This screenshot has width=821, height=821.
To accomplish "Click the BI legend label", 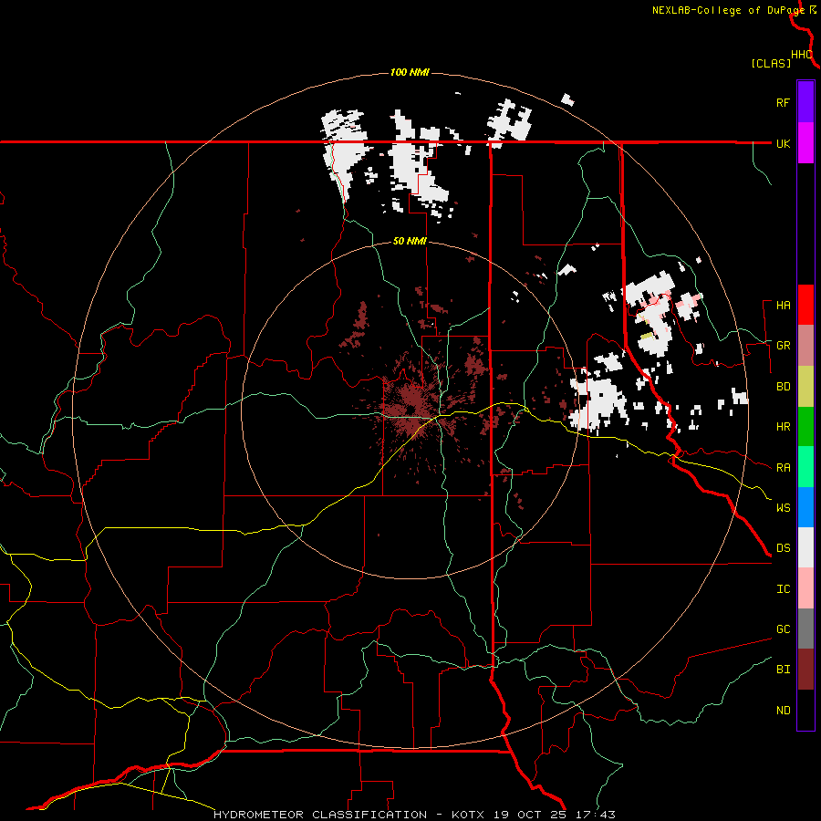I will tap(783, 670).
